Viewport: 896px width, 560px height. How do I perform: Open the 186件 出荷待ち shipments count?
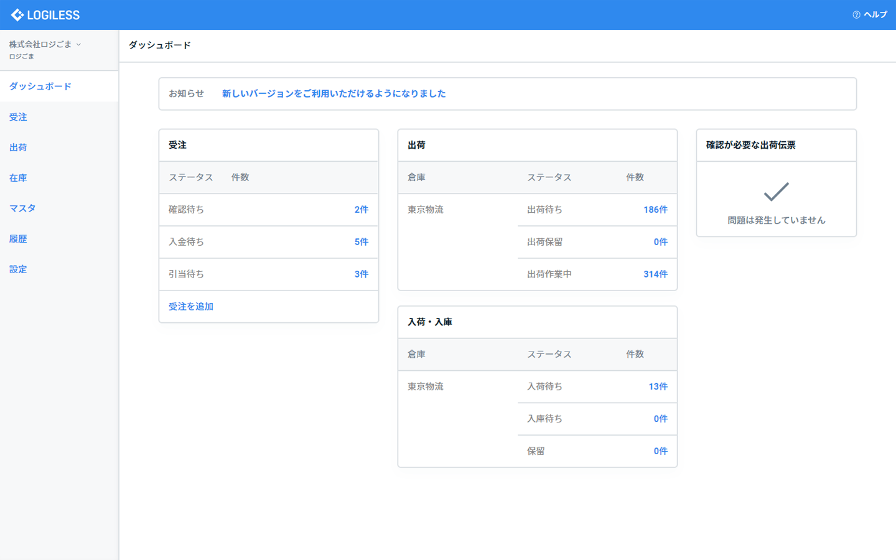[x=655, y=210]
